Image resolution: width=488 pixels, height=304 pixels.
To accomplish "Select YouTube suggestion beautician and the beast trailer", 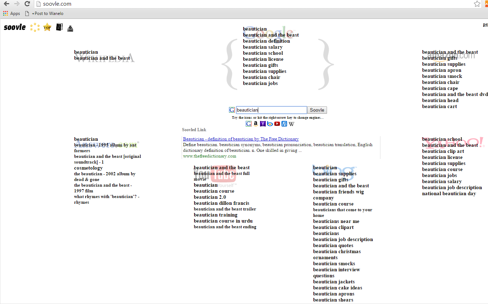I will (225, 209).
